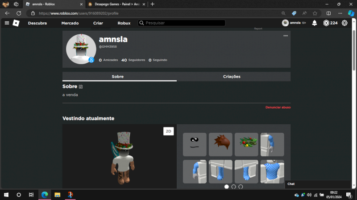Switch to the Desapego Games browser tab
The image size is (357, 200).
(x=117, y=4)
